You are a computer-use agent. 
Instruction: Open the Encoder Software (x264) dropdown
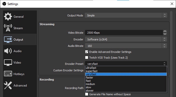(x=126, y=39)
